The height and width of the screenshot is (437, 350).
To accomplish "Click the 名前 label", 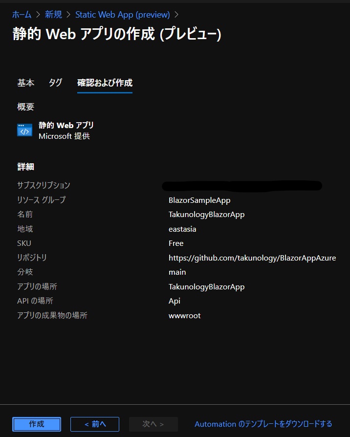I will (25, 214).
